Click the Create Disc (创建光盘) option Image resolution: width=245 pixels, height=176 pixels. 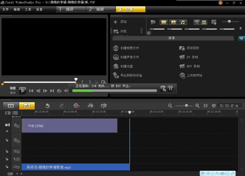(x=127, y=66)
